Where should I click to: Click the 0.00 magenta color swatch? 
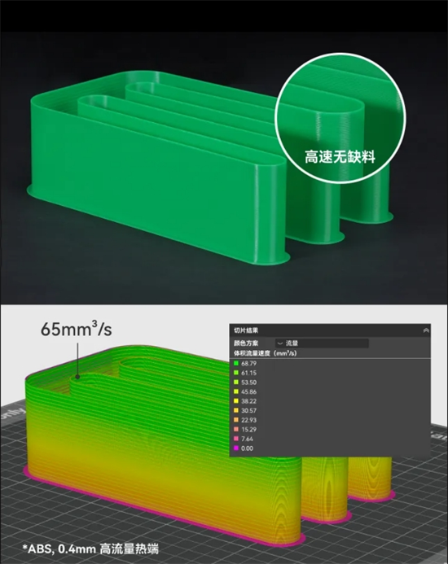coord(236,448)
